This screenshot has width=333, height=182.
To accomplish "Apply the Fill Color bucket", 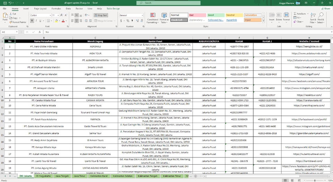I will (56, 21).
